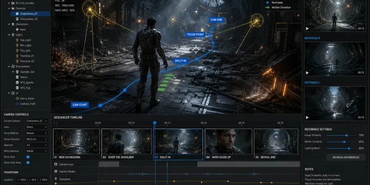Select the 02 Over The Shoulder shot thumbnail

tap(126, 144)
